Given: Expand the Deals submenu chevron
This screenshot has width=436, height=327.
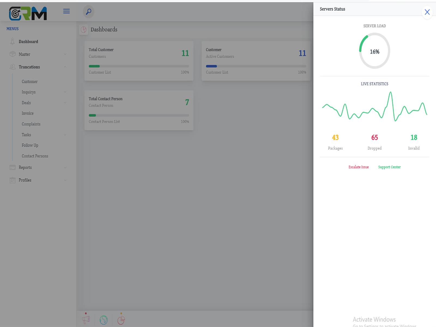Looking at the screenshot, I should [65, 103].
